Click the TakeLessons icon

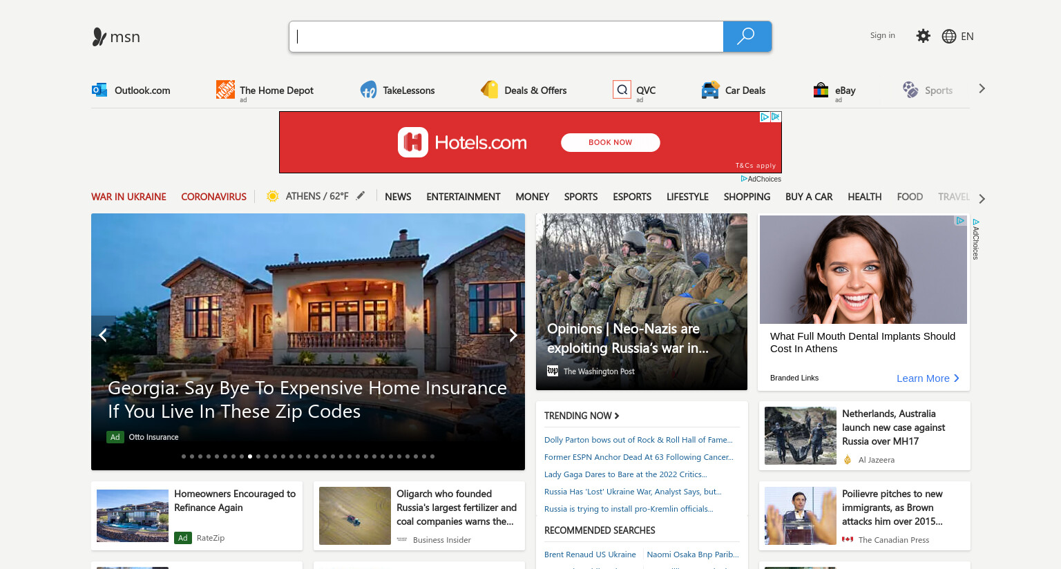click(x=368, y=90)
